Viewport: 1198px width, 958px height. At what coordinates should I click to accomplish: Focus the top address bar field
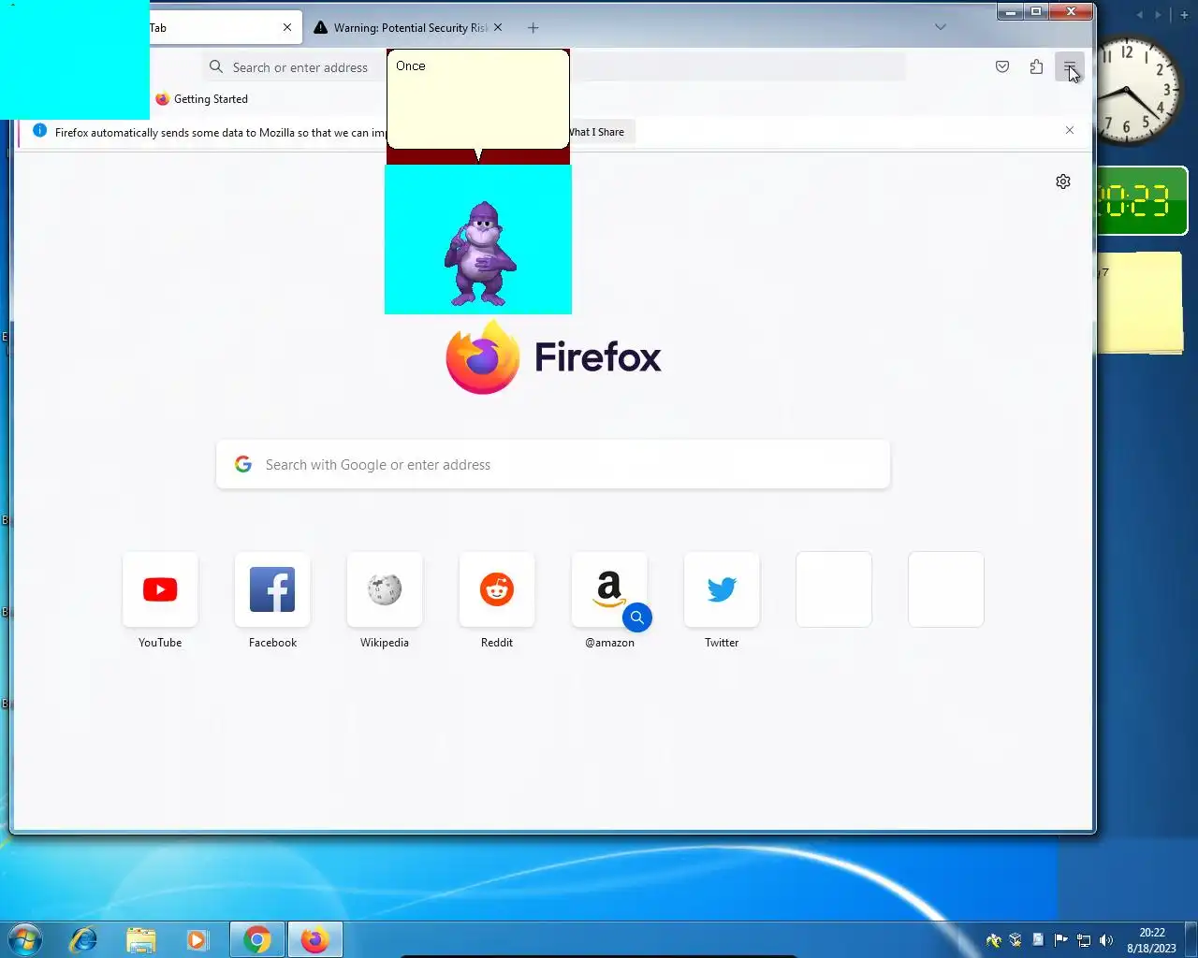coord(552,67)
